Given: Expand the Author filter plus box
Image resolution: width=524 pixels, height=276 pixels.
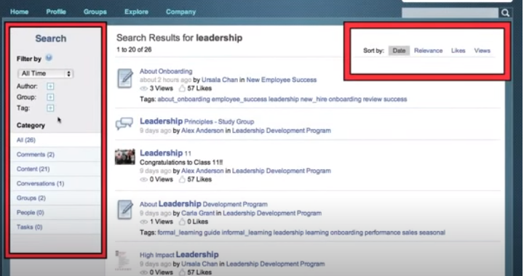Looking at the screenshot, I should click(x=50, y=86).
